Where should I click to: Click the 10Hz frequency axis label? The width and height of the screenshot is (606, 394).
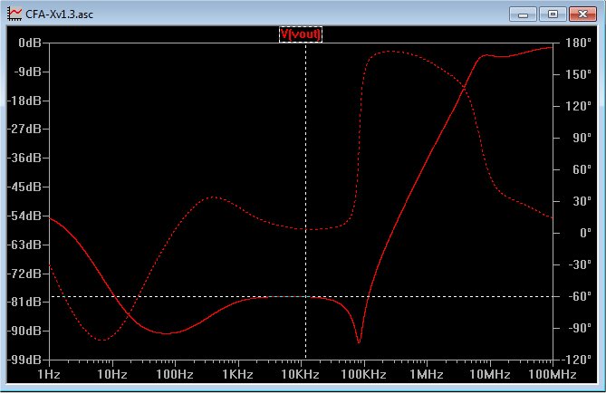[112, 374]
